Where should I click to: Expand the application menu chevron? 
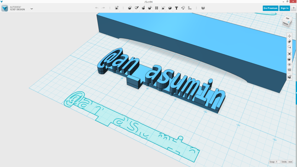(32, 9)
